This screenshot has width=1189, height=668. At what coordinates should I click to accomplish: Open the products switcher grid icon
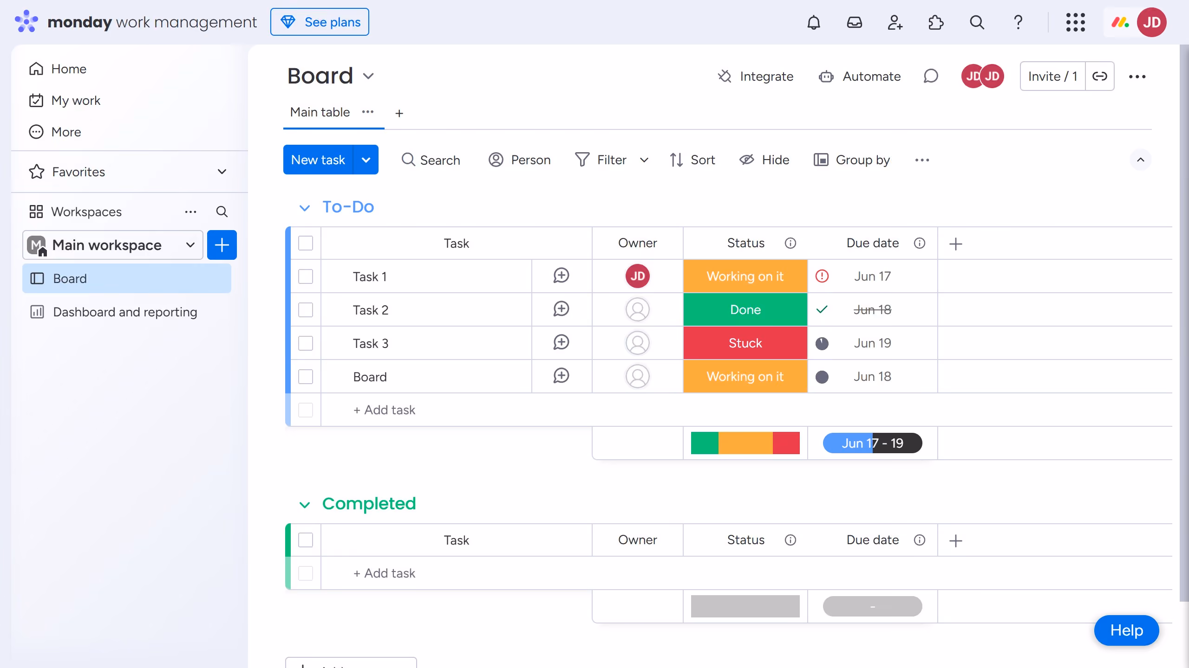(x=1075, y=22)
